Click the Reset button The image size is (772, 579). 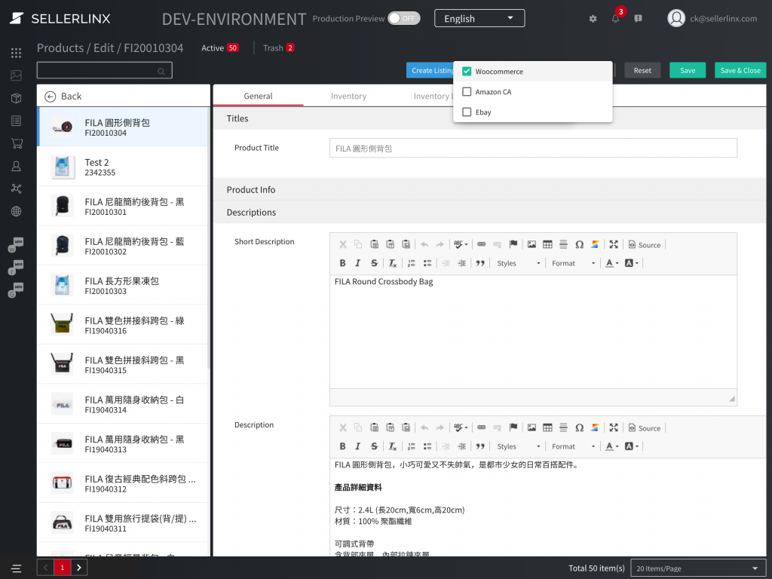tap(642, 70)
